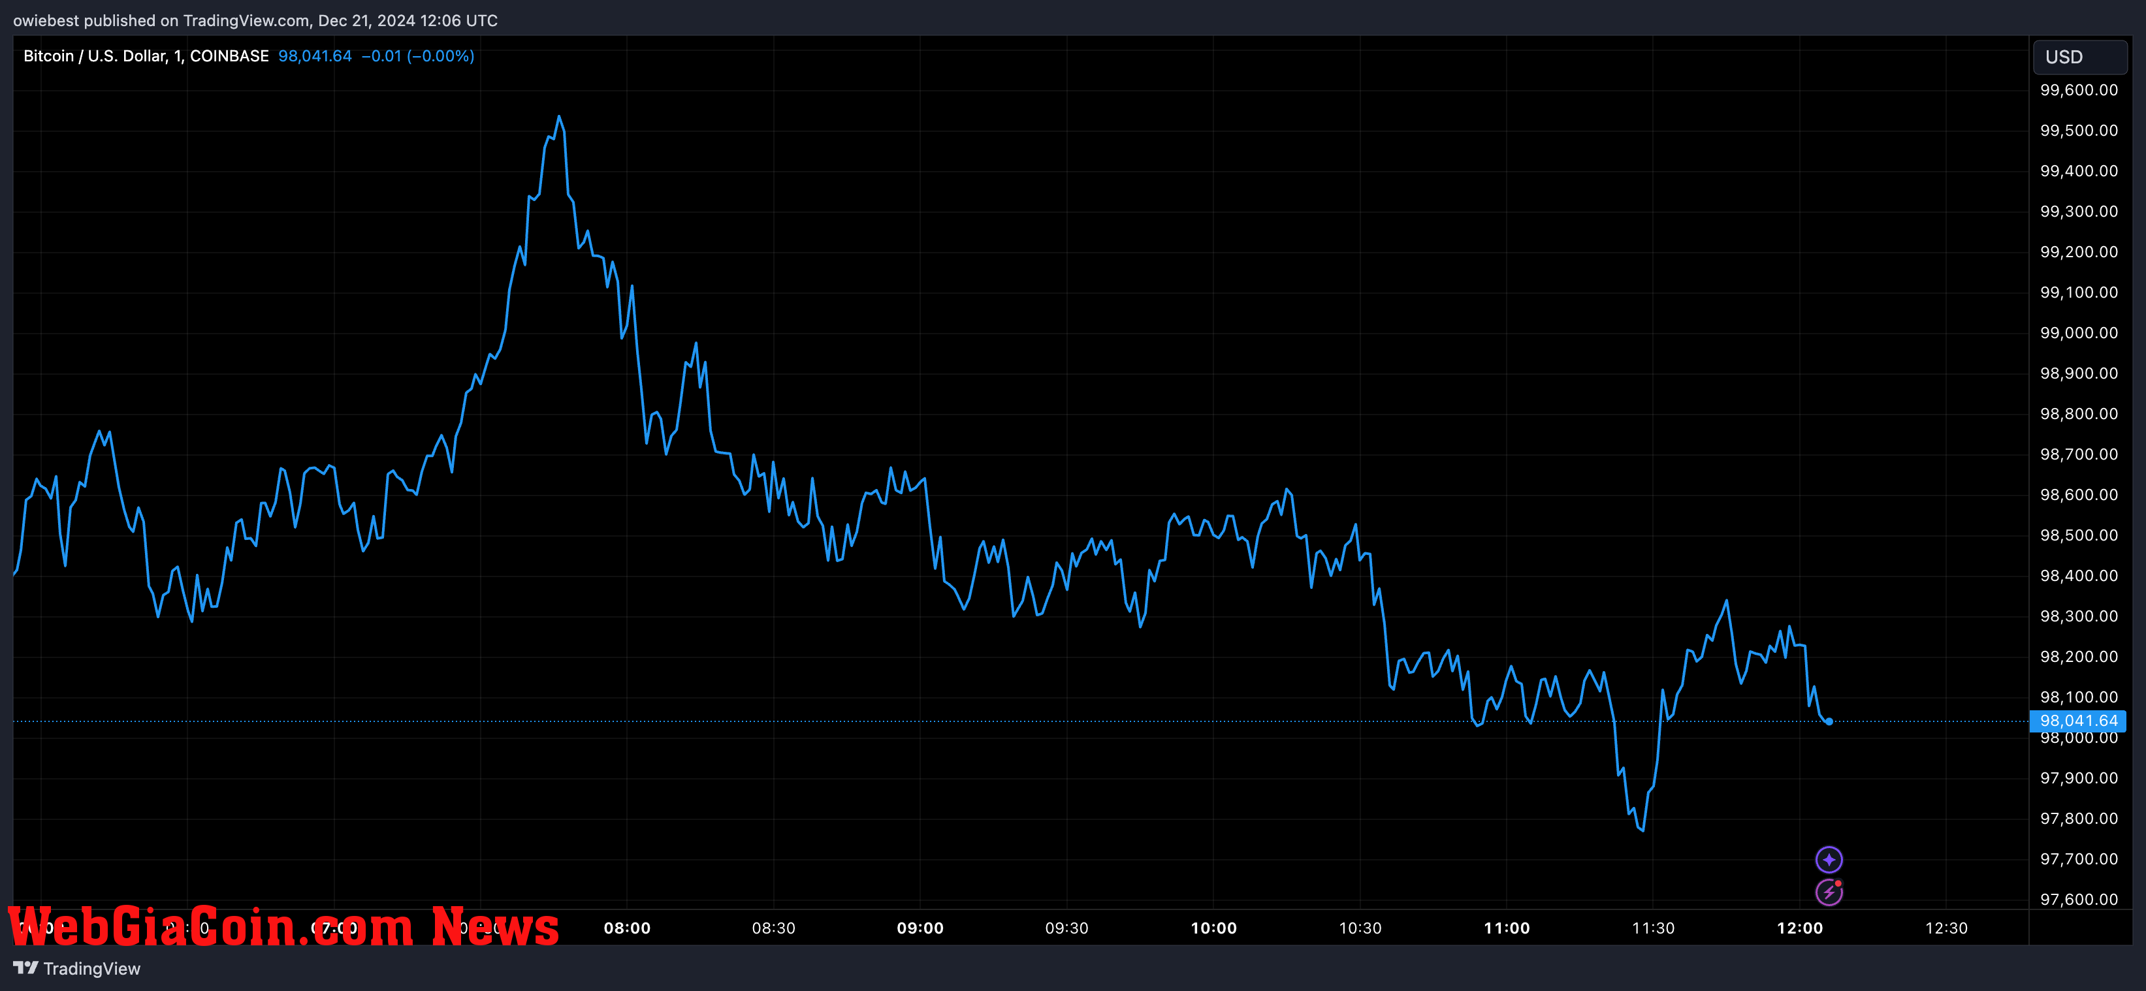Click the 98,700.00 price axis label
Viewport: 2146px width, 991px height.
pos(2079,454)
